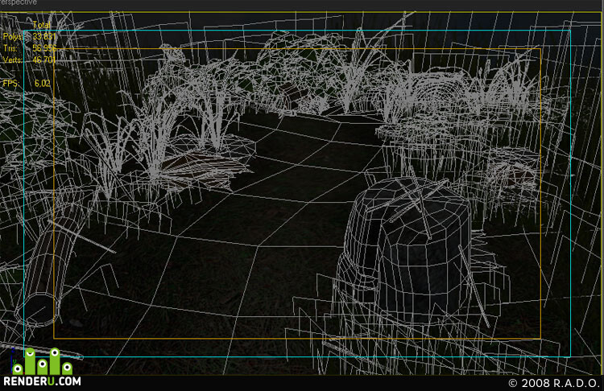The width and height of the screenshot is (604, 391).
Task: Open the RENDERU.COM watermark link
Action: coord(43,381)
